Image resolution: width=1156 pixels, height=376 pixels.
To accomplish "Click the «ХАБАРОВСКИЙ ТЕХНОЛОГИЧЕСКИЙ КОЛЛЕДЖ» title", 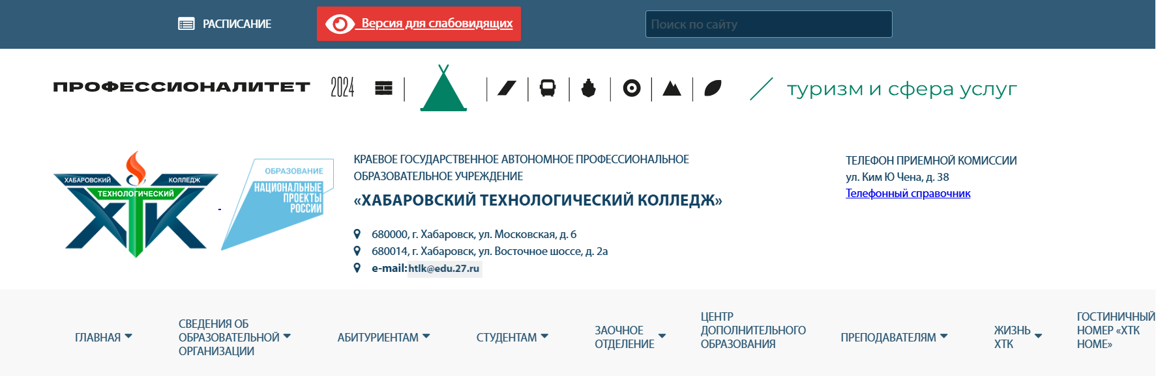I will coord(538,200).
